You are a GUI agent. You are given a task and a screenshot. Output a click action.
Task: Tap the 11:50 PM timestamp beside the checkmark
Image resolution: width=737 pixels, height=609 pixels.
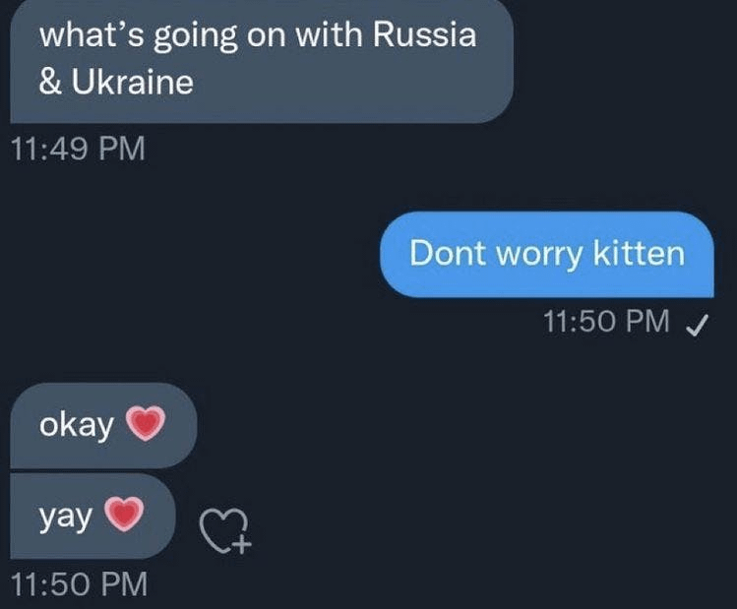(606, 322)
